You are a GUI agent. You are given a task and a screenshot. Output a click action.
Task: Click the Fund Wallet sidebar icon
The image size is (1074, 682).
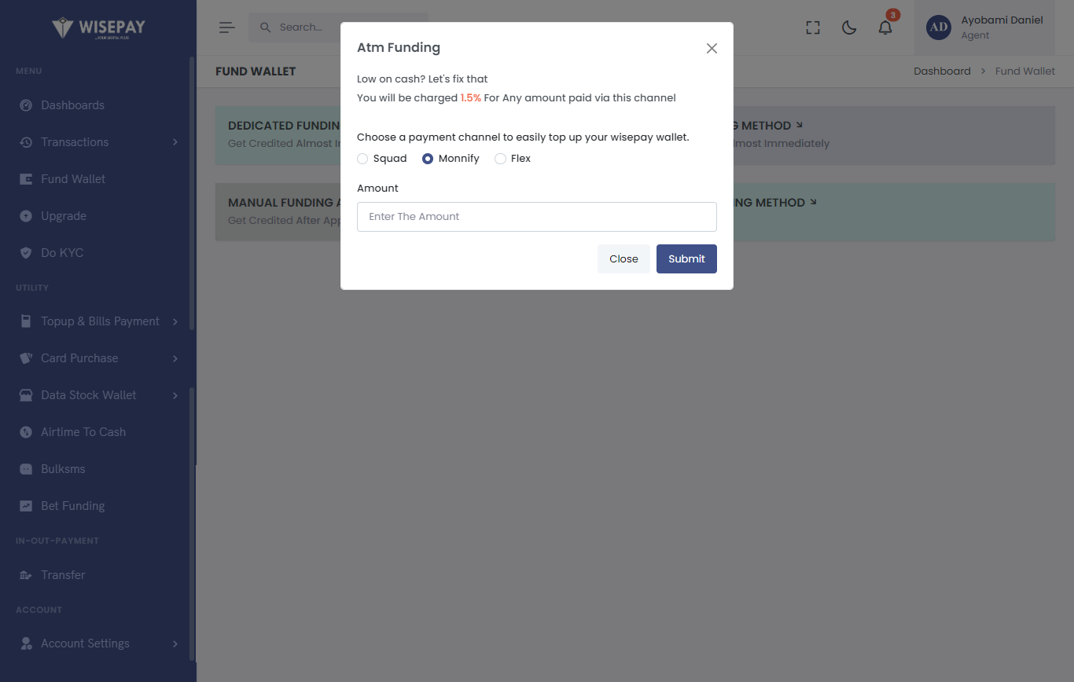click(x=26, y=179)
